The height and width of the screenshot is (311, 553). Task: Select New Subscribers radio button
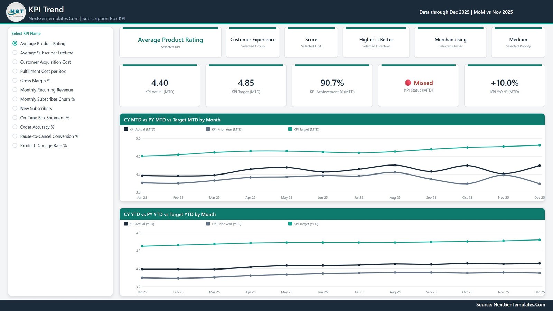[15, 109]
